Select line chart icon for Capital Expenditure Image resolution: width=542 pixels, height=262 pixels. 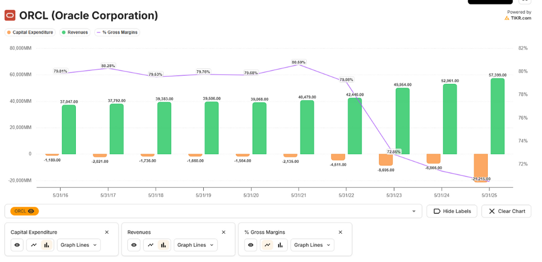(34, 245)
